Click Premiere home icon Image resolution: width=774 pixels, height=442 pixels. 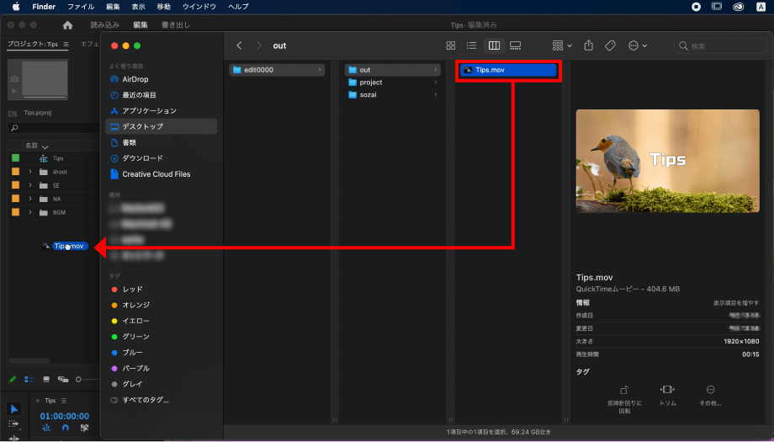pos(67,24)
